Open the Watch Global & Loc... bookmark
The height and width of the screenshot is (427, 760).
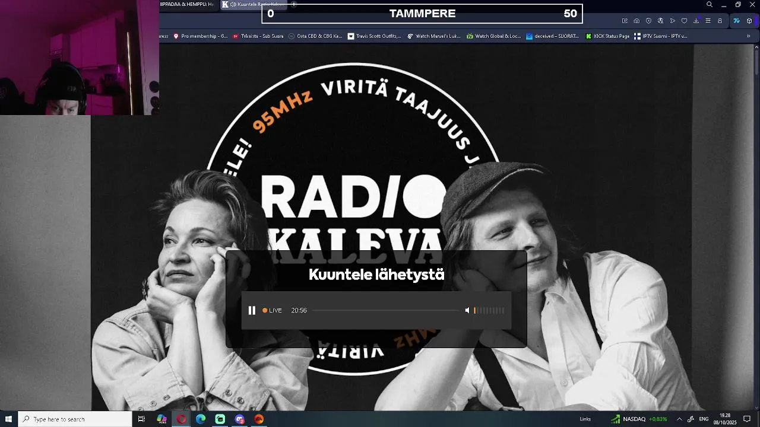(493, 36)
